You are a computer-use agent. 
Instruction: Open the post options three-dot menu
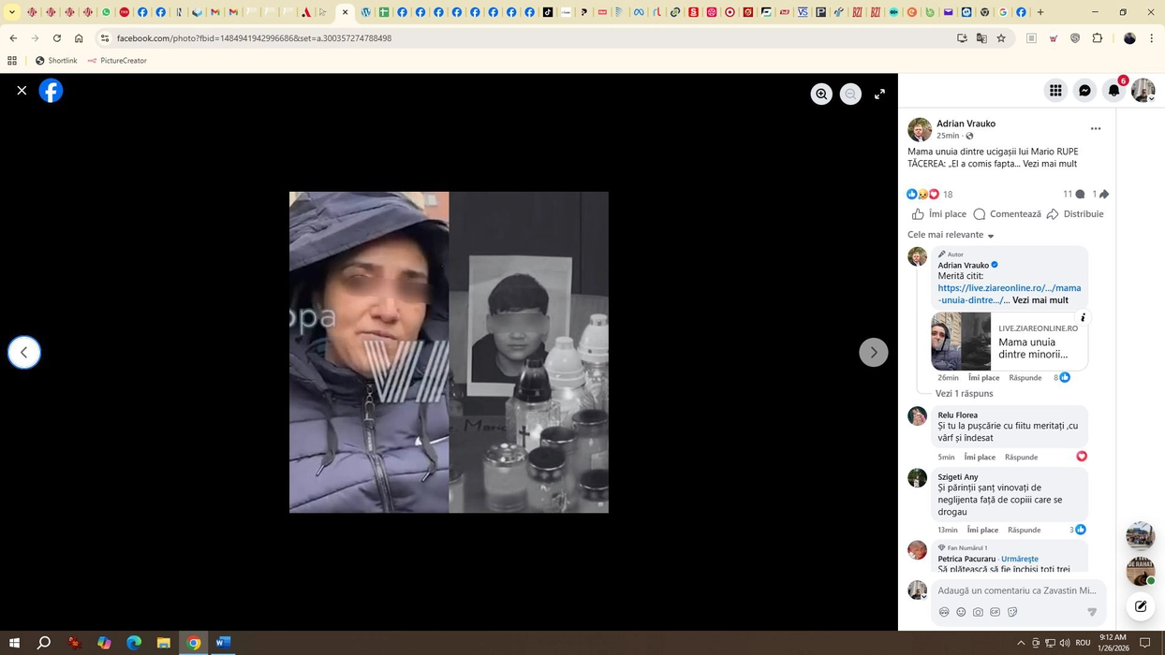coord(1095,128)
